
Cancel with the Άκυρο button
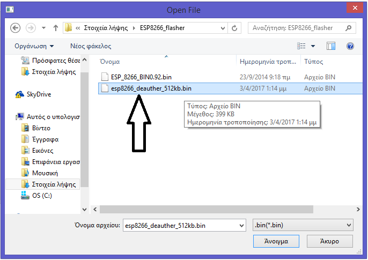click(329, 241)
